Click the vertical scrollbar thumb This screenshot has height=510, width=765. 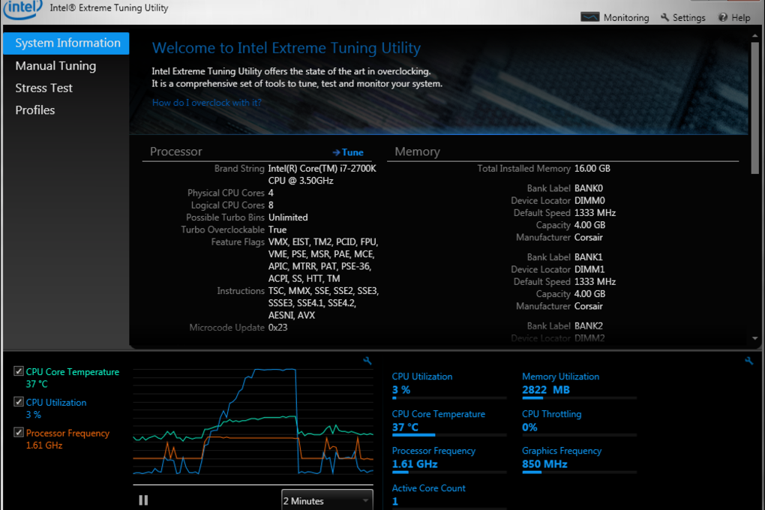pos(754,107)
